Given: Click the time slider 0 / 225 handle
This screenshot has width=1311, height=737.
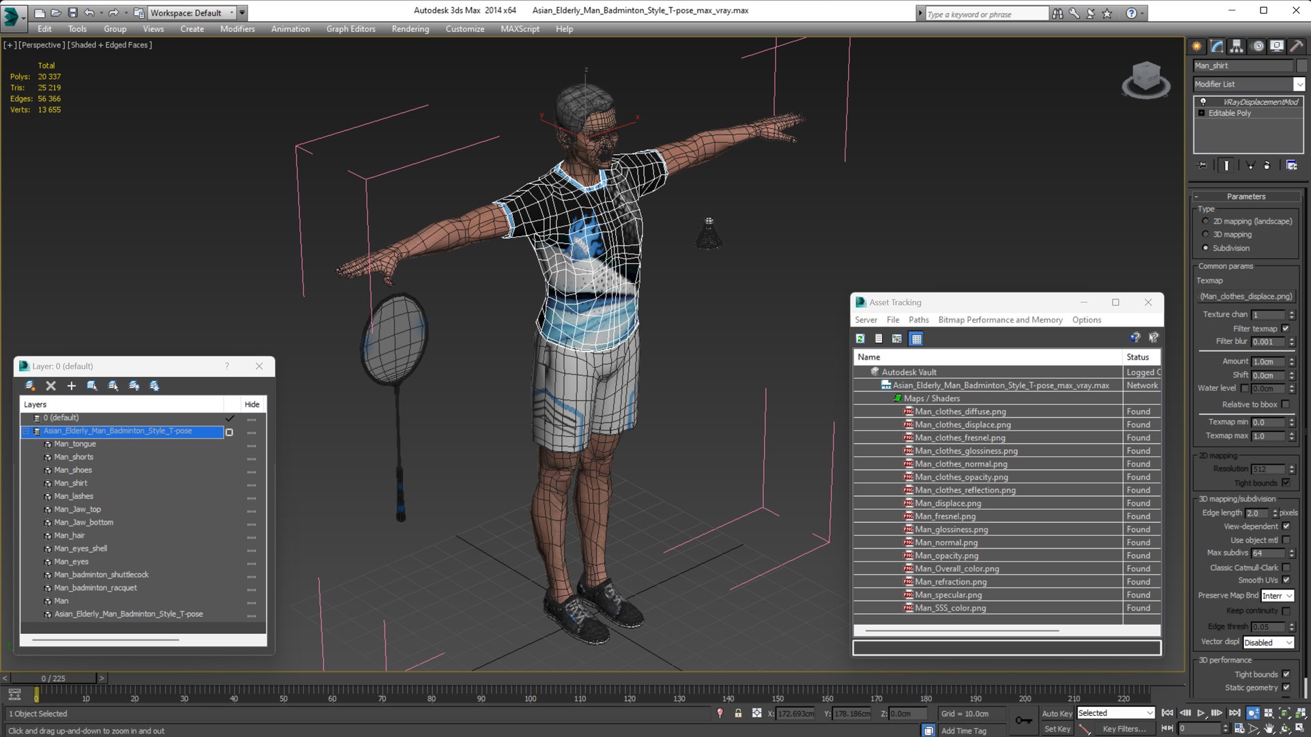Looking at the screenshot, I should pos(53,678).
